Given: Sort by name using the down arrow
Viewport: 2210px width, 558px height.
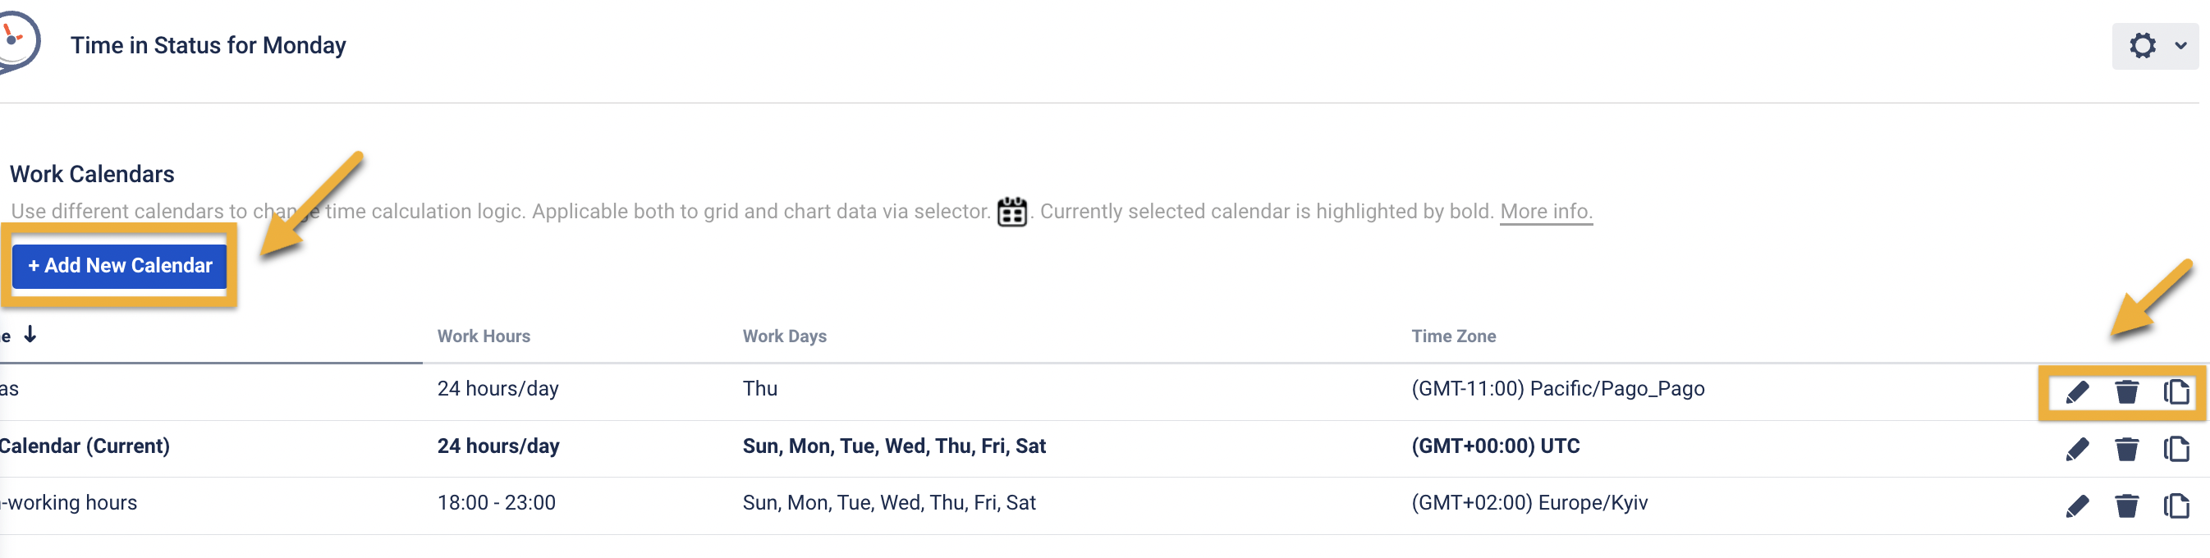Looking at the screenshot, I should 30,334.
